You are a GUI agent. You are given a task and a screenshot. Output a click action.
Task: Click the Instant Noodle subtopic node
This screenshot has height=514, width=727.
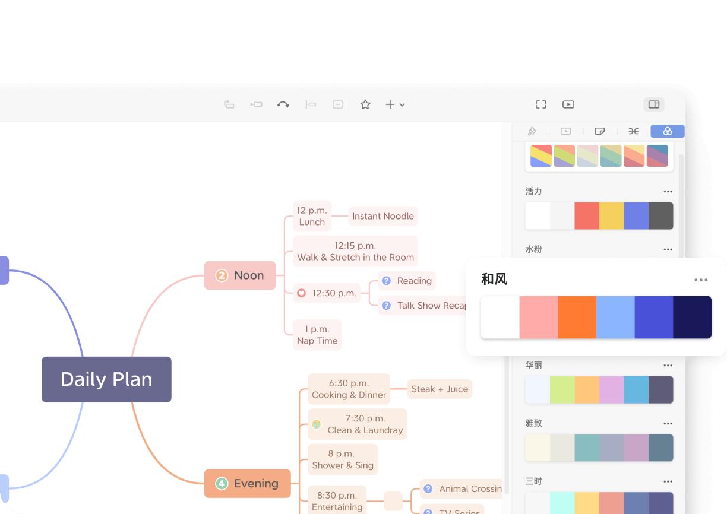click(x=383, y=216)
